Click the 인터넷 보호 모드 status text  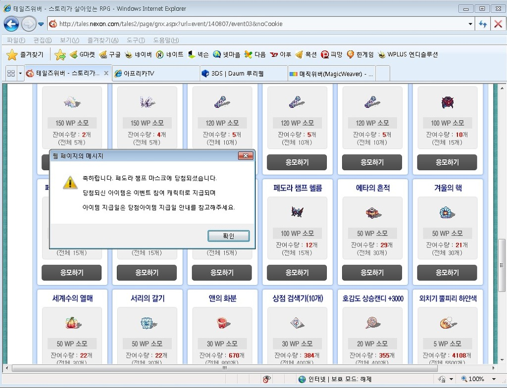pos(340,379)
